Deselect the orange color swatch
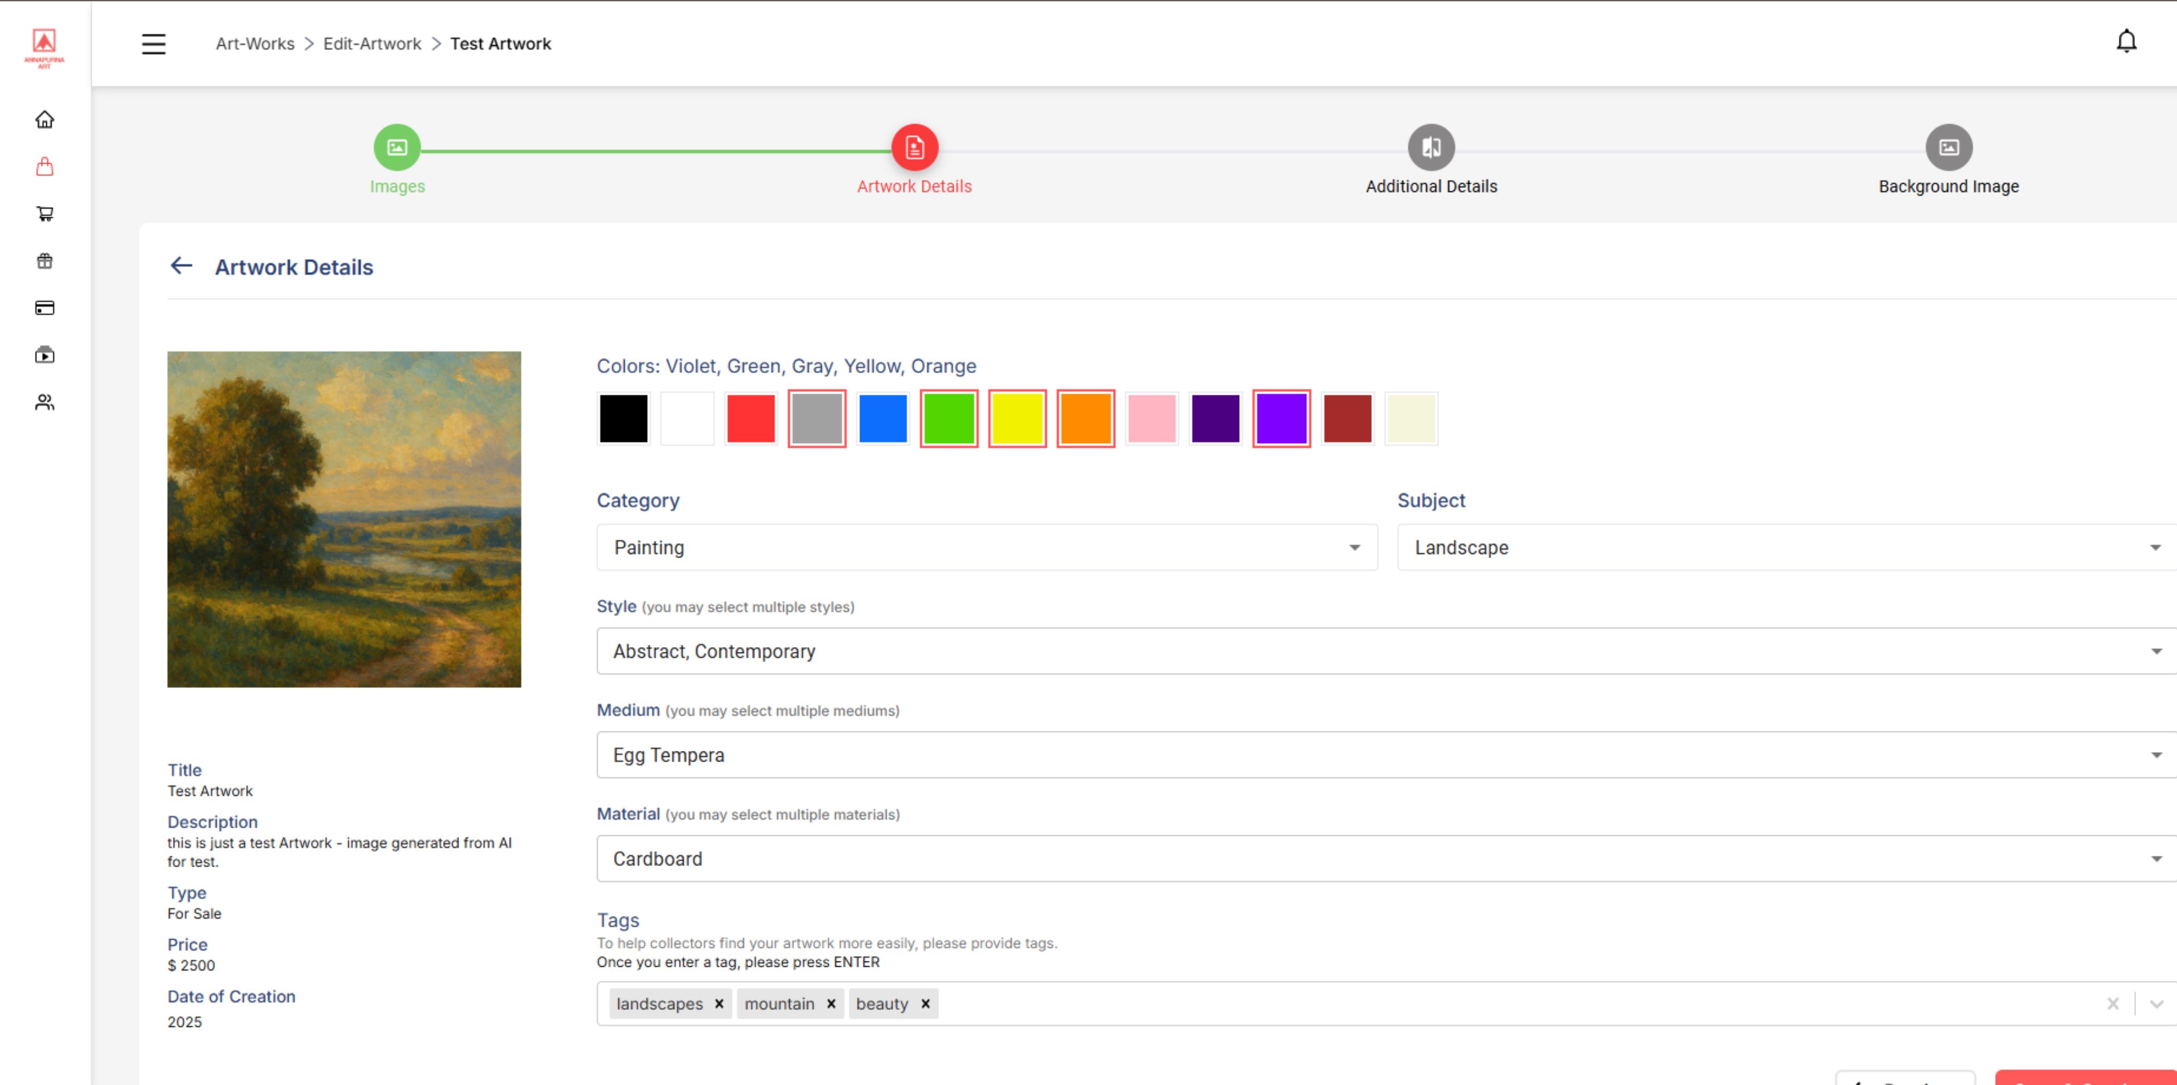 click(x=1086, y=418)
